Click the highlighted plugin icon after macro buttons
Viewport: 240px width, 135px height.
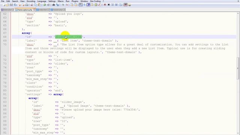(126, 5)
